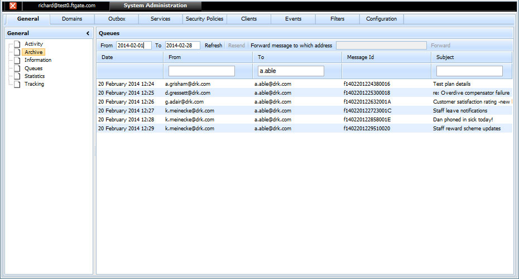Click the red X close icon

pyautogui.click(x=13, y=6)
